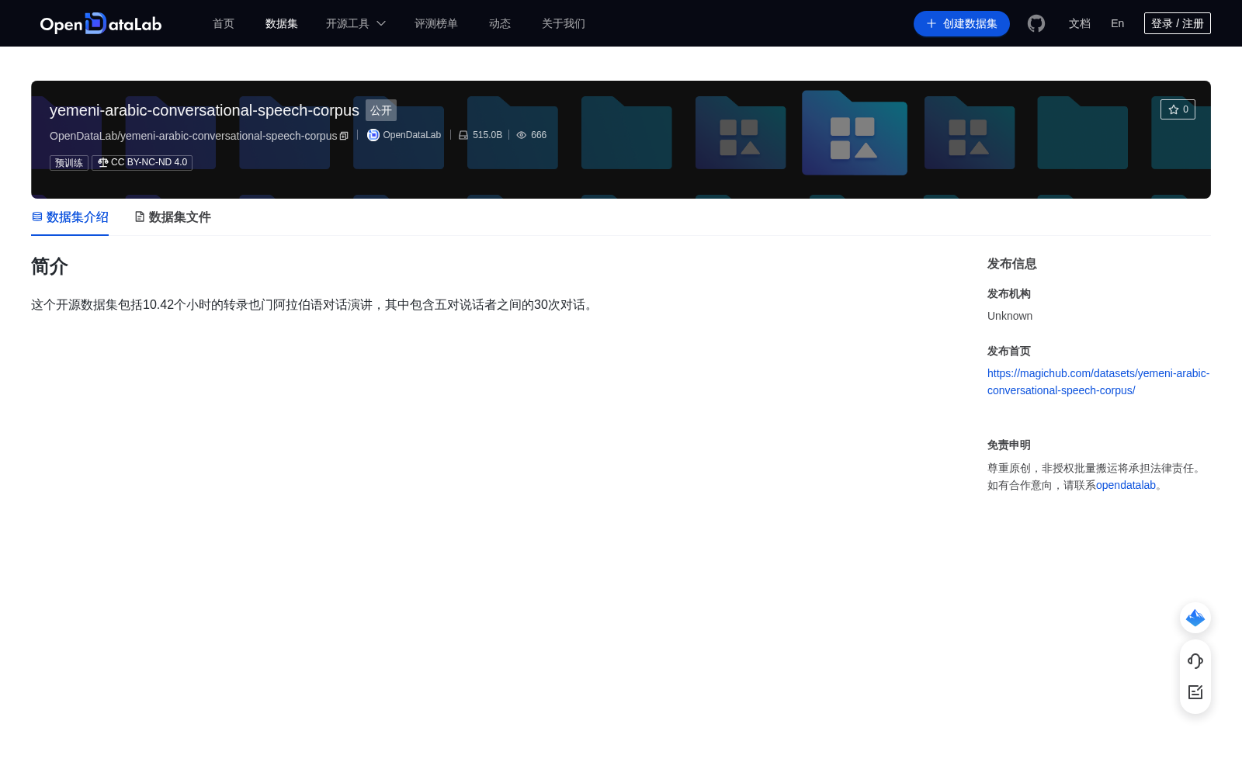Open 评测榜单 navigation item
The image size is (1242, 776).
pos(436,23)
